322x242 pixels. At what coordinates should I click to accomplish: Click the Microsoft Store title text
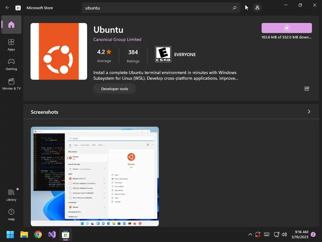[x=40, y=8]
